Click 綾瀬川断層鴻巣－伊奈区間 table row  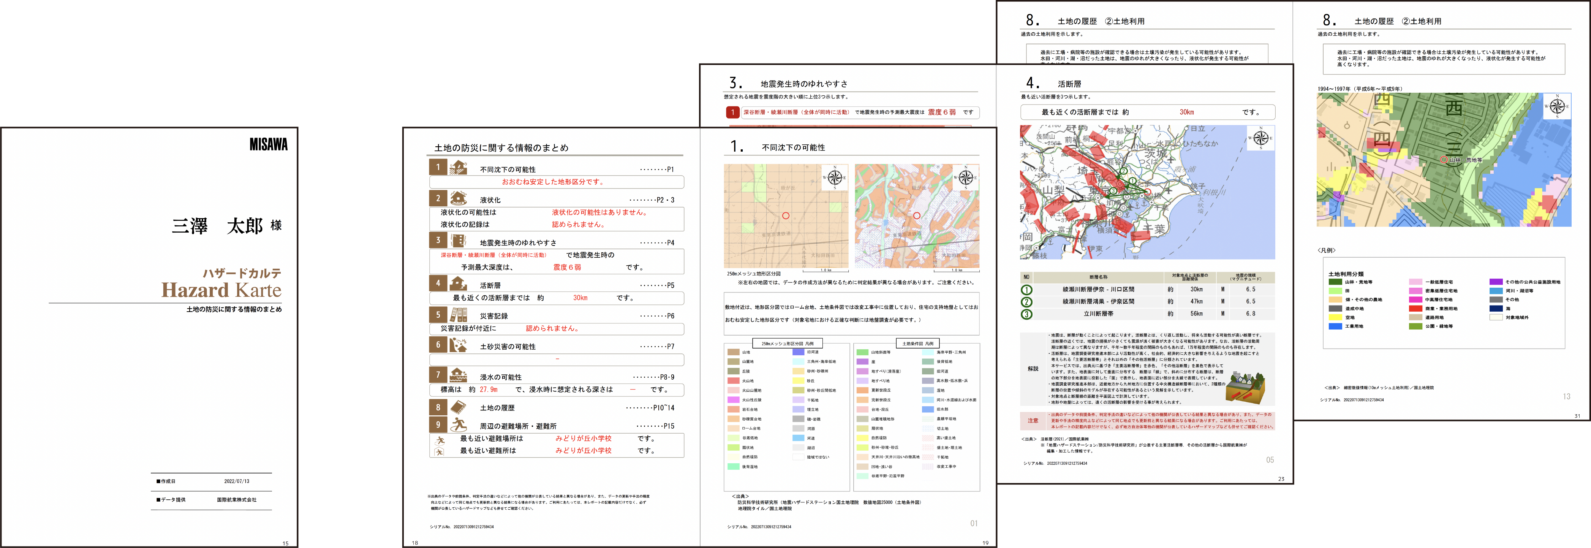click(1148, 301)
